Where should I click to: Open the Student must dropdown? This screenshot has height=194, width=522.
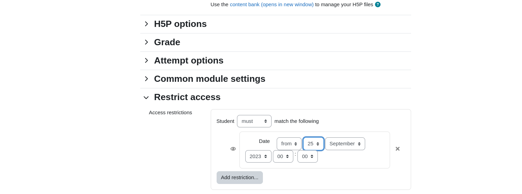(254, 121)
